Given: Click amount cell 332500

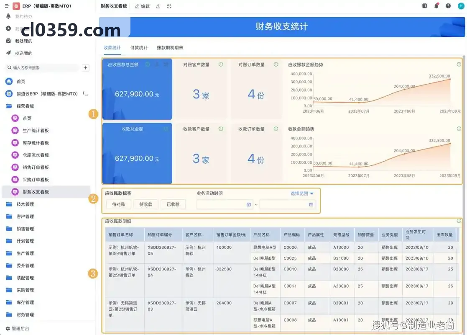Looking at the screenshot, I should point(224,269).
